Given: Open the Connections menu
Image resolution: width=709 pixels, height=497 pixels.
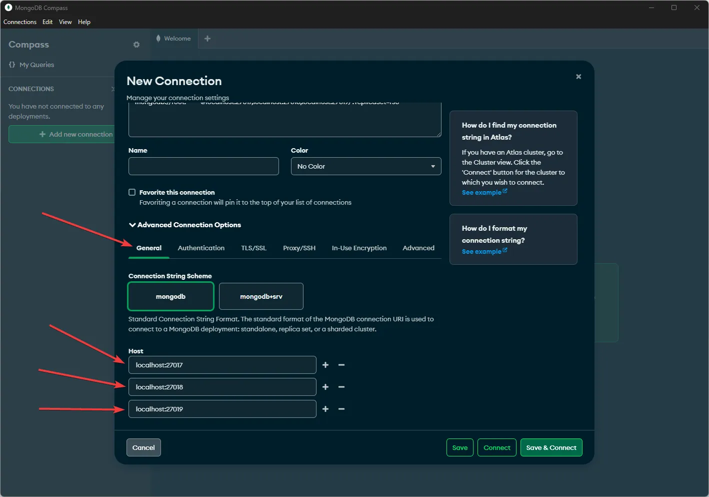Looking at the screenshot, I should [20, 22].
